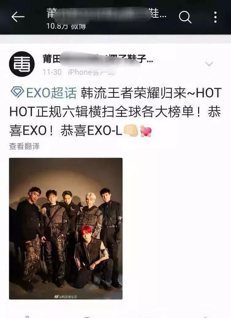Open the EXO group photo thumbnail
The height and width of the screenshot is (318, 231).
tap(66, 228)
